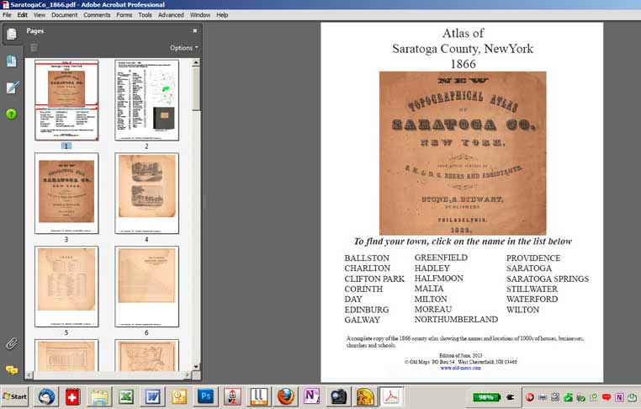Open the Firefox taskbar icon

pos(285,396)
